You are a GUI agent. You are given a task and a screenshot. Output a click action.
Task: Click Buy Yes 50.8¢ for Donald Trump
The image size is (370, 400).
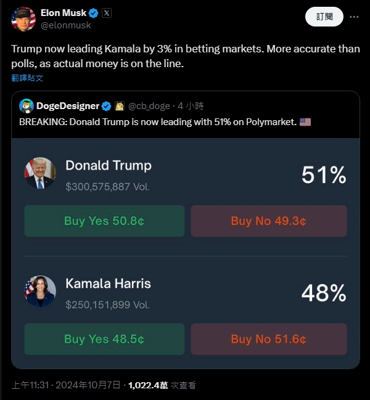(104, 221)
